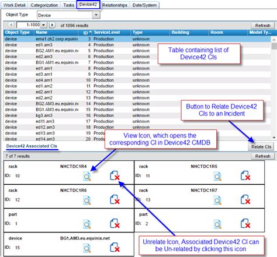Refresh the Associated CIs results
The height and width of the screenshot is (257, 277).
tap(262, 156)
